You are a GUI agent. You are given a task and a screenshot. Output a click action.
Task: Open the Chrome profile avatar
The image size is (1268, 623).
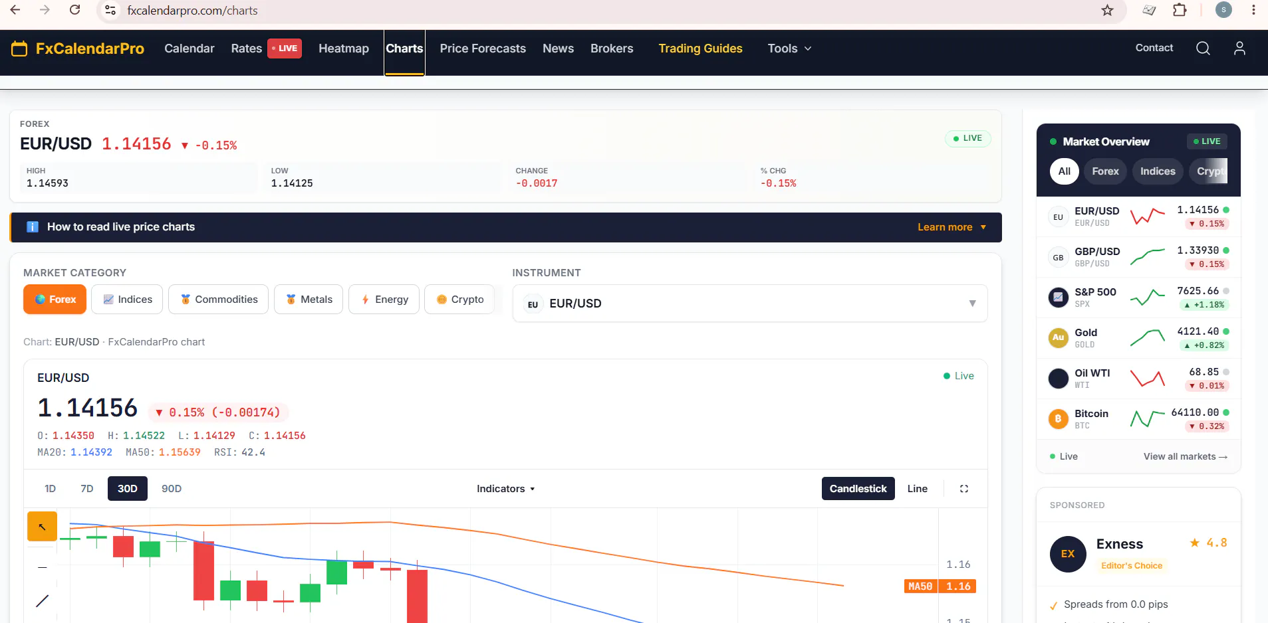(x=1223, y=10)
